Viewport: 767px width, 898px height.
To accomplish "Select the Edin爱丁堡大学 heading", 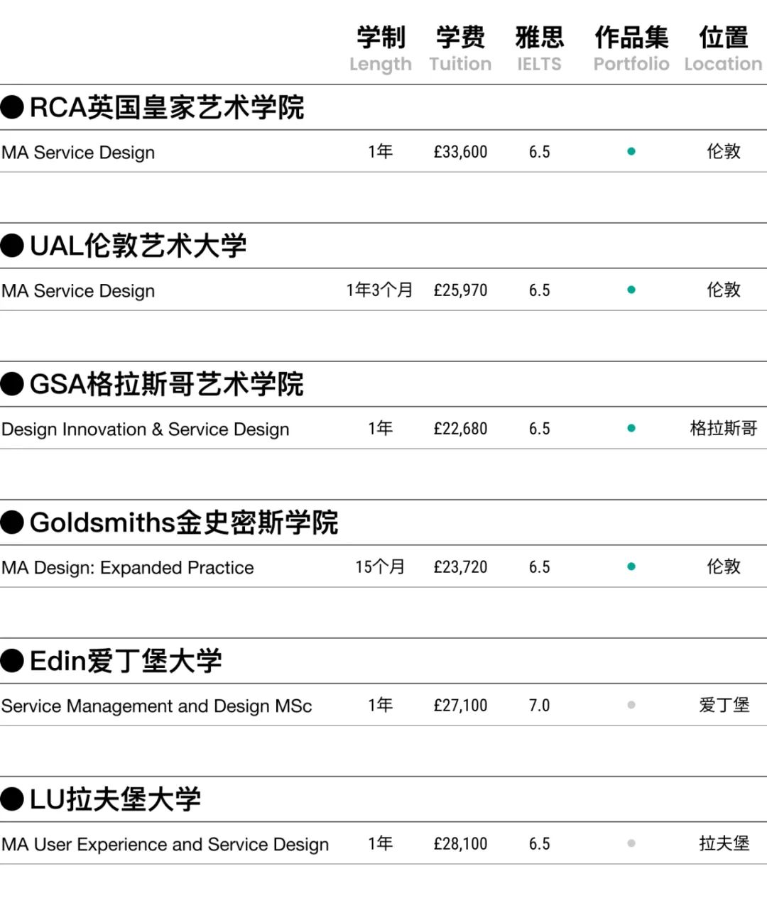I will (x=126, y=661).
